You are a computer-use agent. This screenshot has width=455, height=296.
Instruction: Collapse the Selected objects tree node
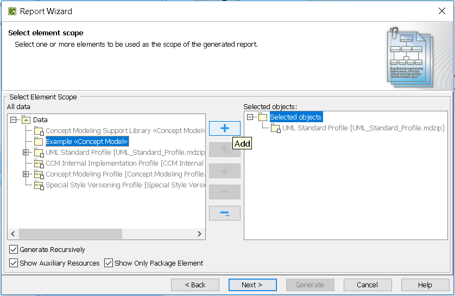click(x=250, y=117)
